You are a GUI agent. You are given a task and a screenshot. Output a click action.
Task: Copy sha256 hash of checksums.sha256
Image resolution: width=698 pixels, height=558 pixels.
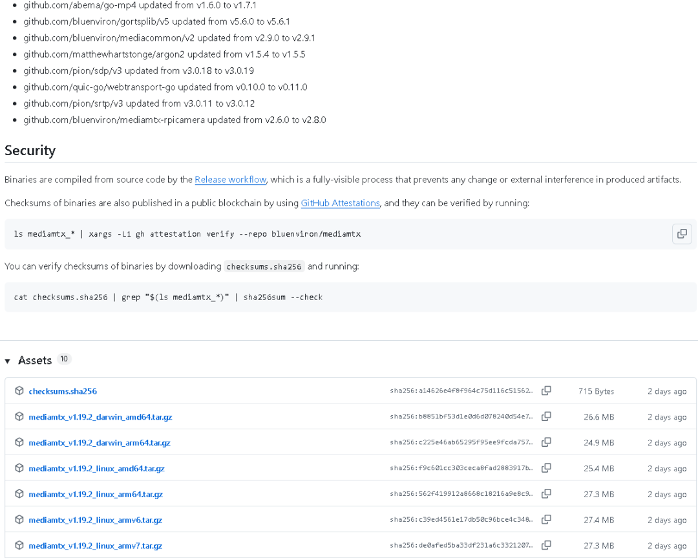[x=546, y=391]
